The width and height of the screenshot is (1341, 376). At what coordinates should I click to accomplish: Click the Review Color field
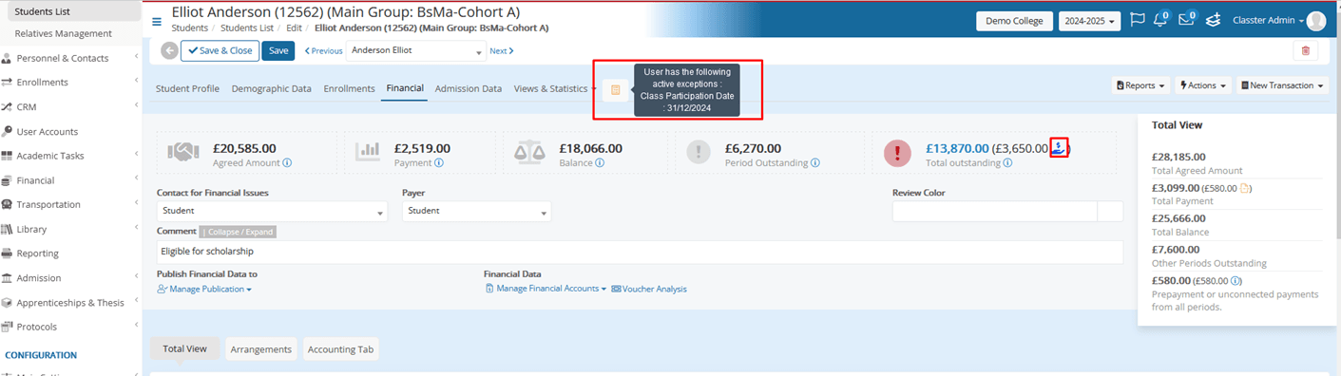(994, 211)
